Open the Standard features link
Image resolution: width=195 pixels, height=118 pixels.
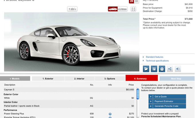pos(155,57)
